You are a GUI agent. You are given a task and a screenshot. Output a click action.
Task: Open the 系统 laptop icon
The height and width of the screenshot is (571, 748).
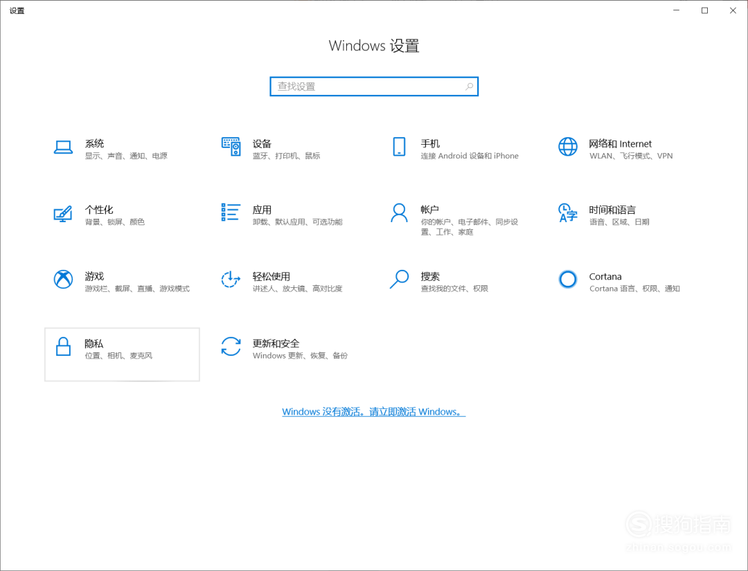[63, 147]
